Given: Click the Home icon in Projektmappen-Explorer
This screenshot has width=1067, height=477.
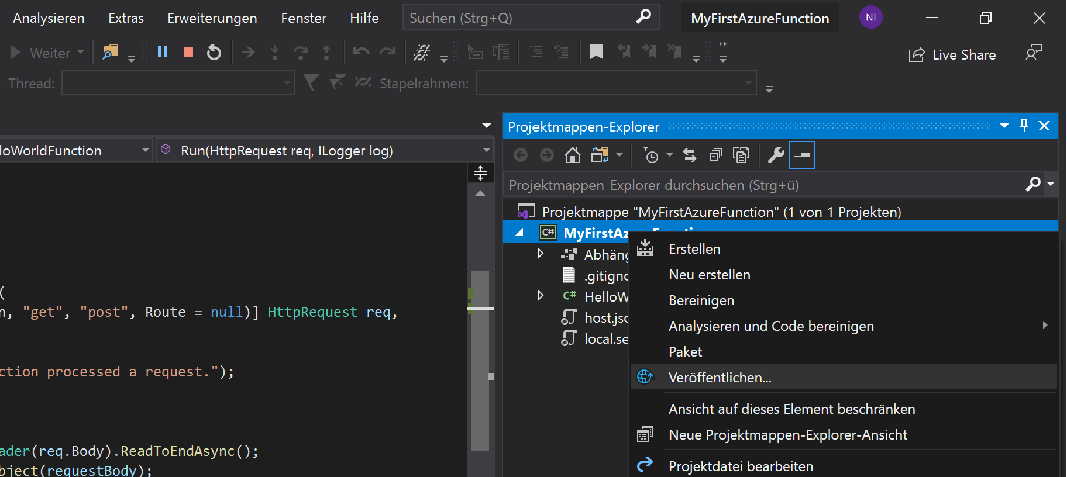Looking at the screenshot, I should pos(572,155).
